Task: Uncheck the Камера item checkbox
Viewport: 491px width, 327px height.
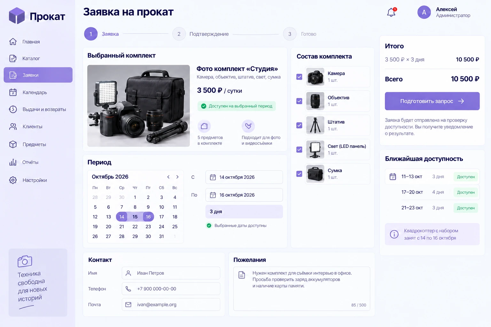Action: click(x=299, y=77)
